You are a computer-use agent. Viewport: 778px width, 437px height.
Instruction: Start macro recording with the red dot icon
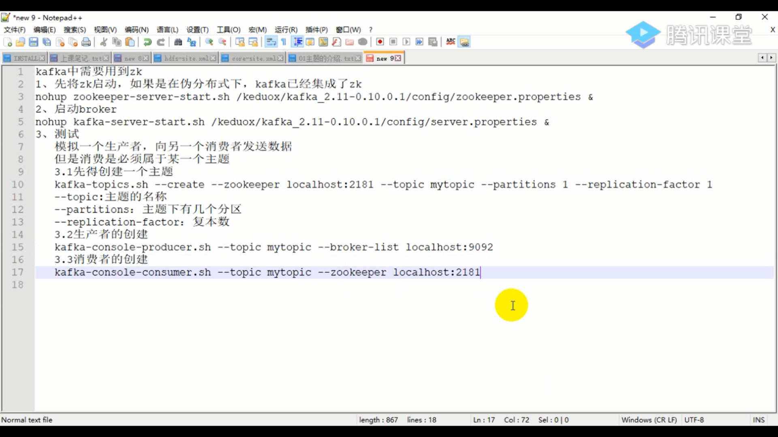pos(380,42)
